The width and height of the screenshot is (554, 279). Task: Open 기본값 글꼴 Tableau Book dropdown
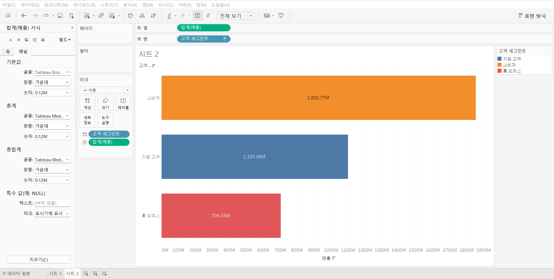pyautogui.click(x=52, y=72)
